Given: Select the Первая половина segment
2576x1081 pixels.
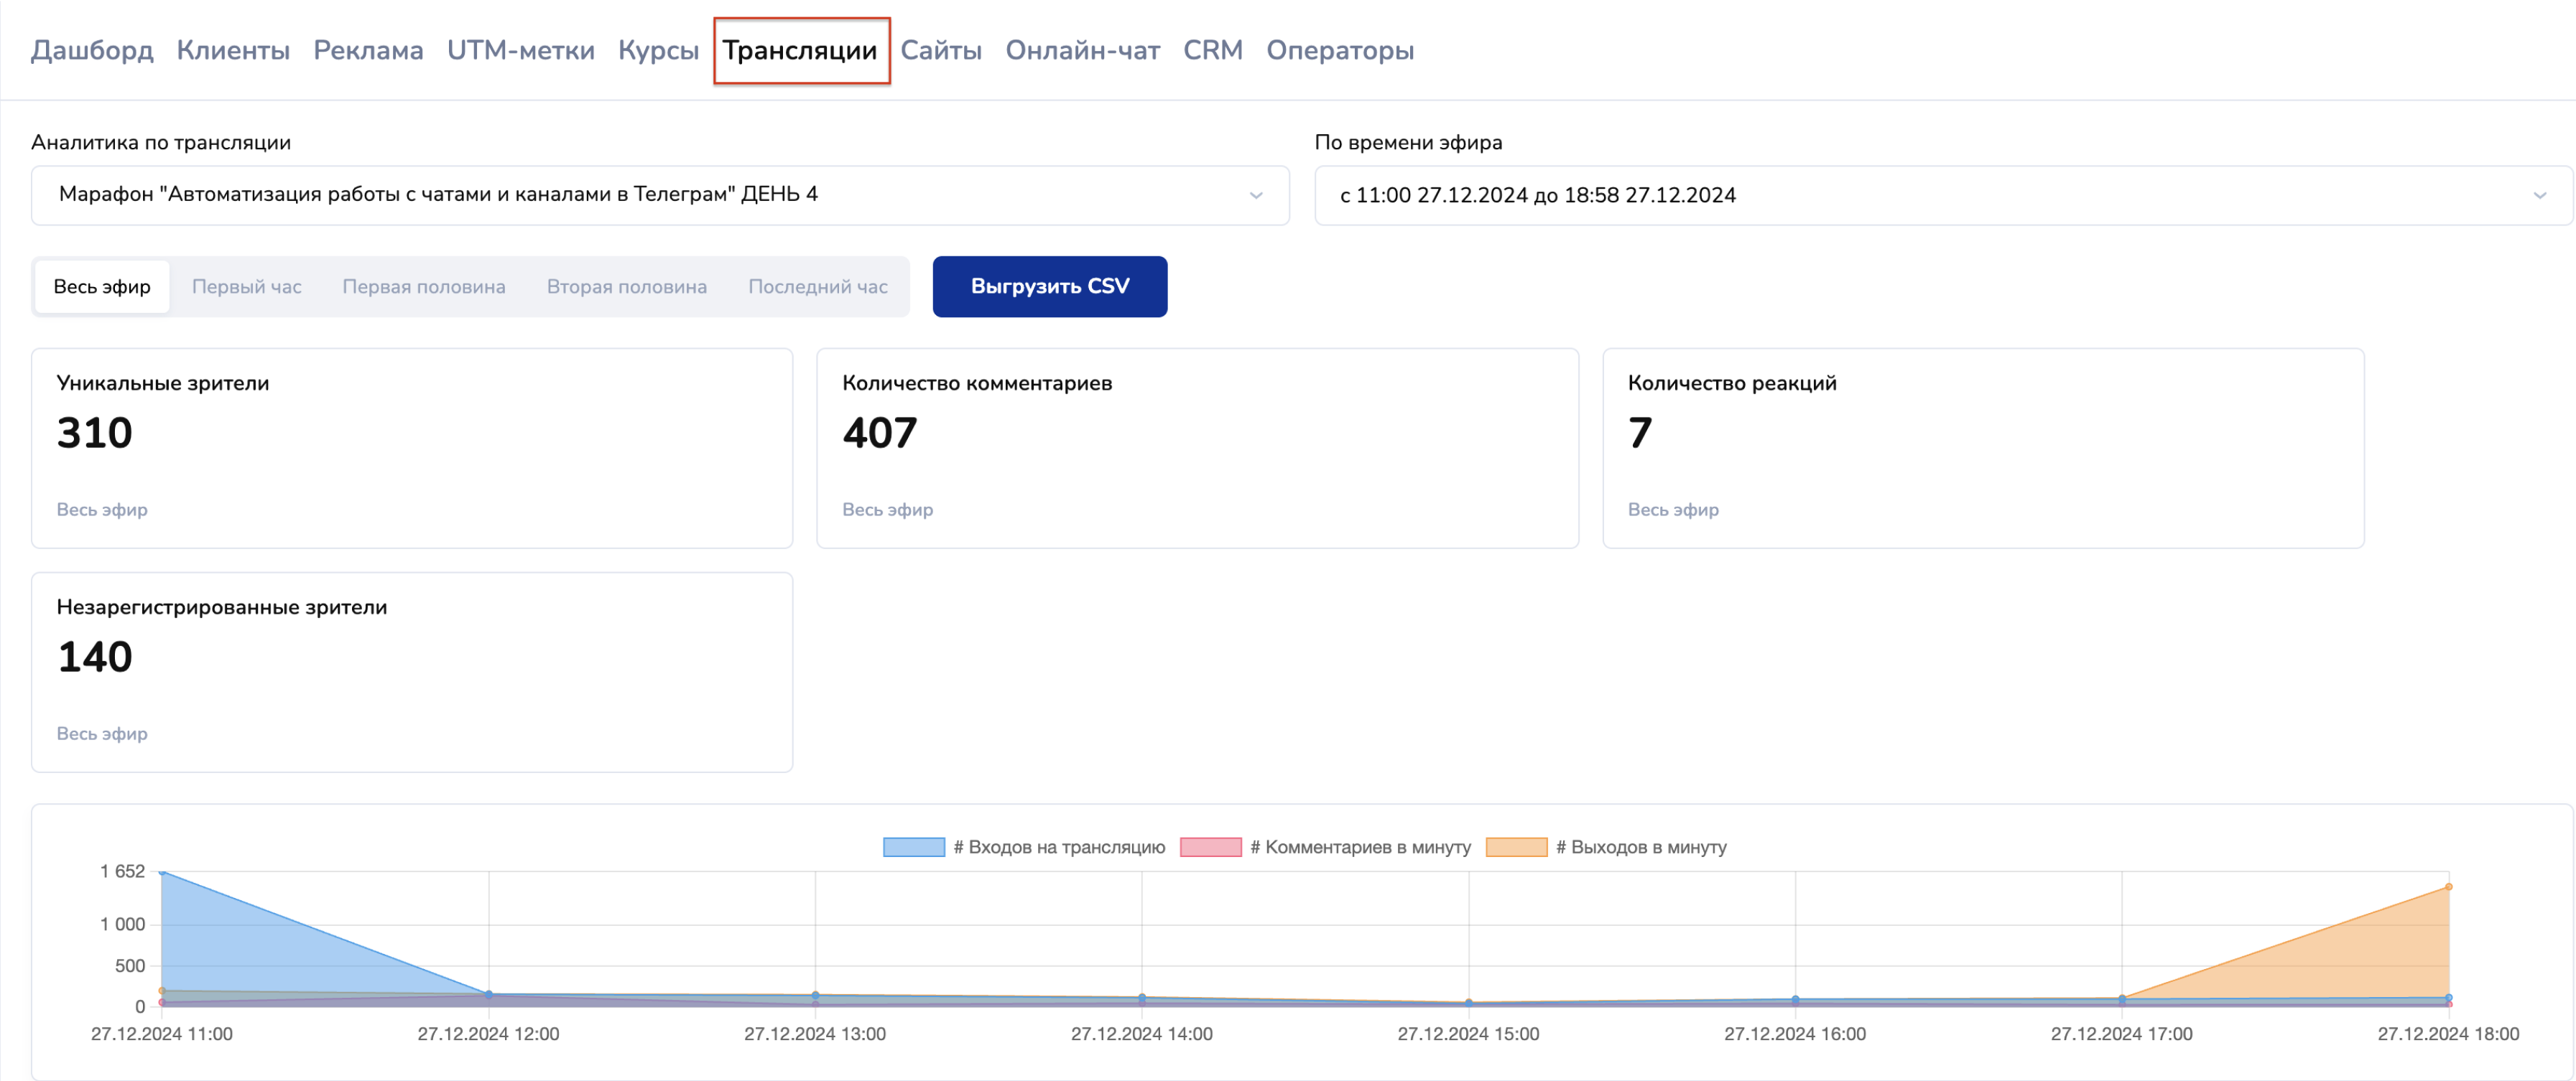Looking at the screenshot, I should (424, 286).
